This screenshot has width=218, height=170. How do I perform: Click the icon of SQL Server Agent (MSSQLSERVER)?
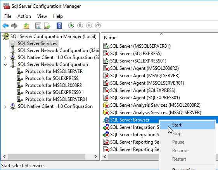coord(106,76)
